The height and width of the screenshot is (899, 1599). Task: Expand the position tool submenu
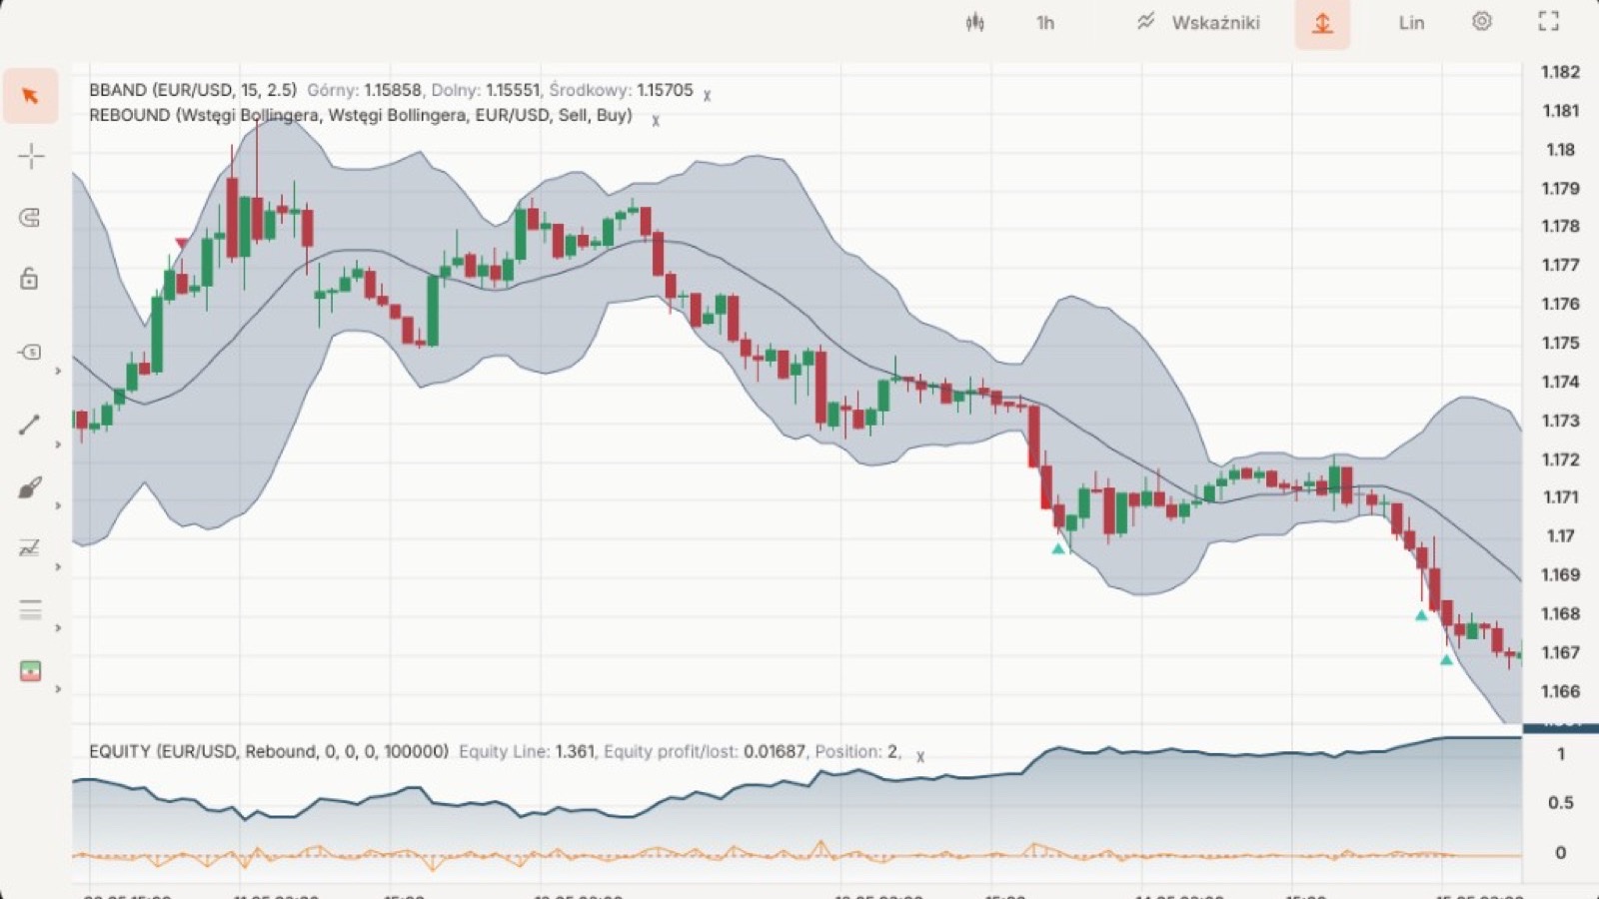(58, 689)
